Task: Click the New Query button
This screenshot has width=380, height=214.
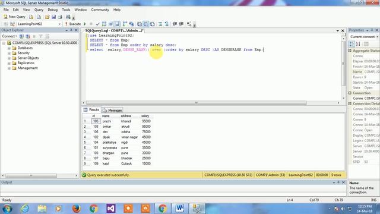Action: point(14,17)
